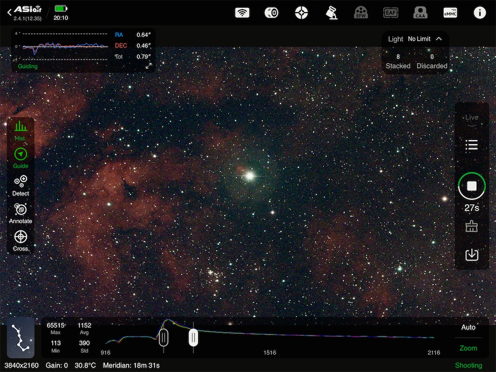
Task: Enable star Detect mode
Action: pyautogui.click(x=20, y=186)
